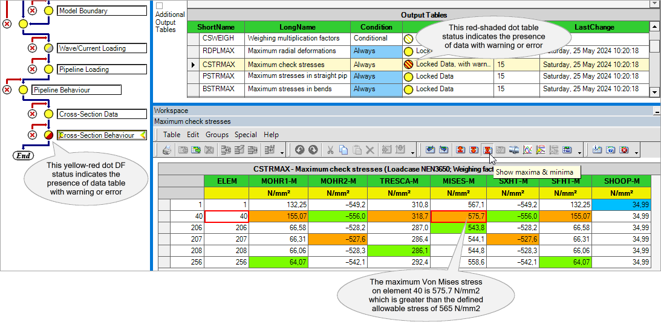
Task: Open toolbar overflow dropdown after the paste icons
Action: (413, 151)
